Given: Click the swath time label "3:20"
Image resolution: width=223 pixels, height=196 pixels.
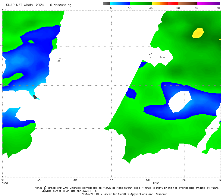Looking at the screenshot, I should (x=5, y=183).
